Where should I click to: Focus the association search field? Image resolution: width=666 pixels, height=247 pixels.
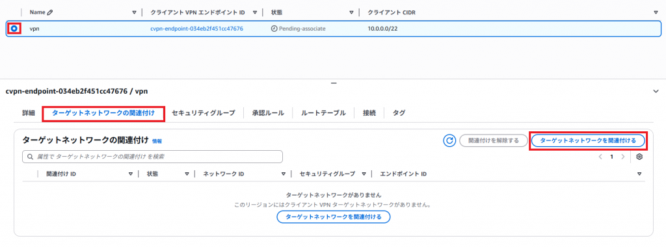click(152, 157)
